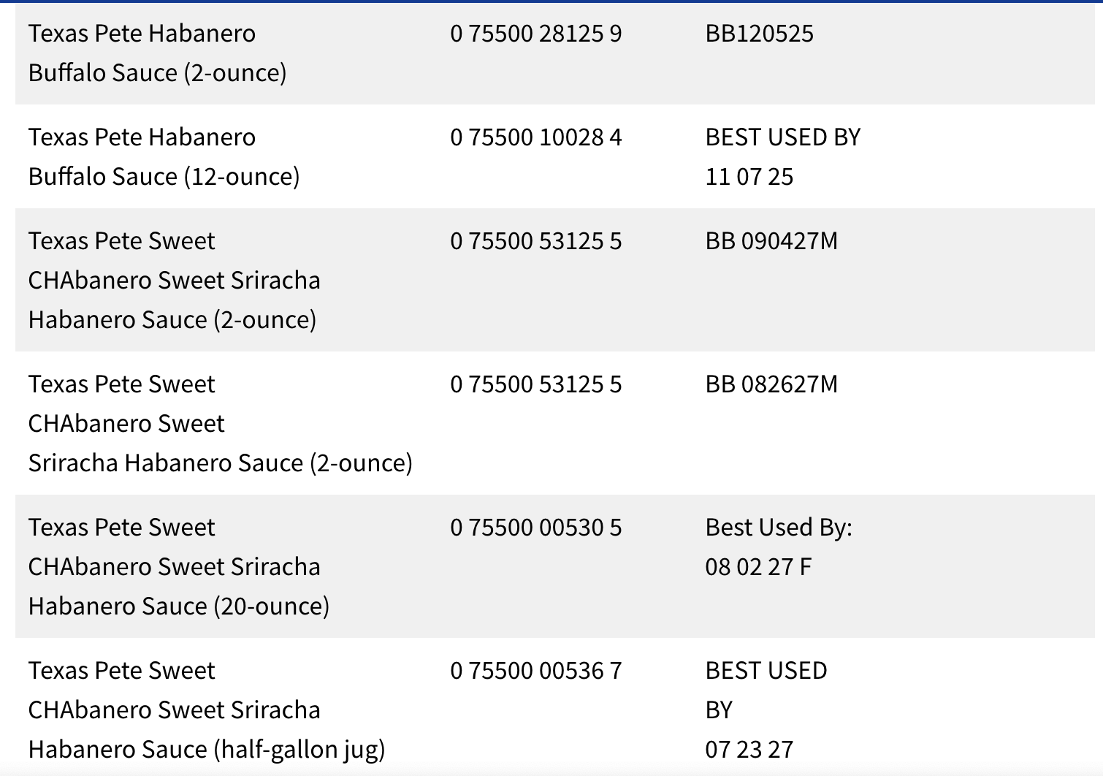Select UPC code 0 75500 00530 5

535,528
